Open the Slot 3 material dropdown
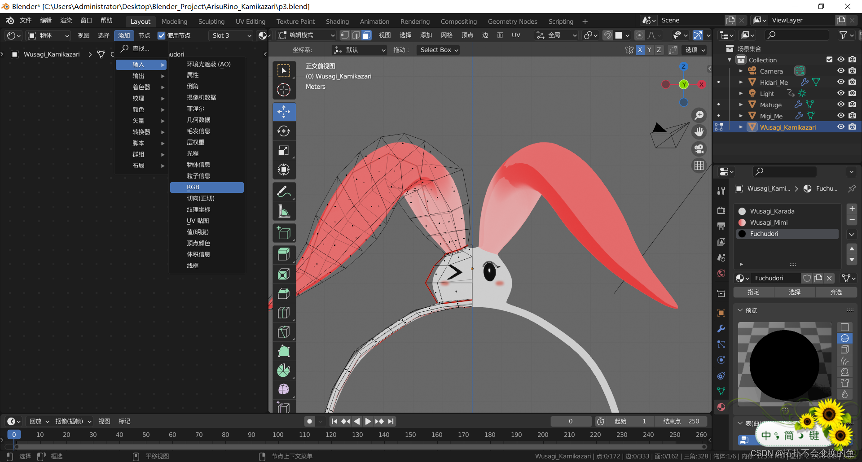Screen dimensions: 862x462 coord(231,35)
